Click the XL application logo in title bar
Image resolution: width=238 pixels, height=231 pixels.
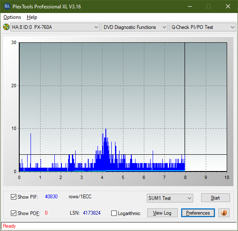(x=7, y=6)
